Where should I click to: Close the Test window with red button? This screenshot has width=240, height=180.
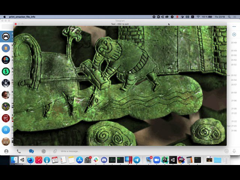16,24
